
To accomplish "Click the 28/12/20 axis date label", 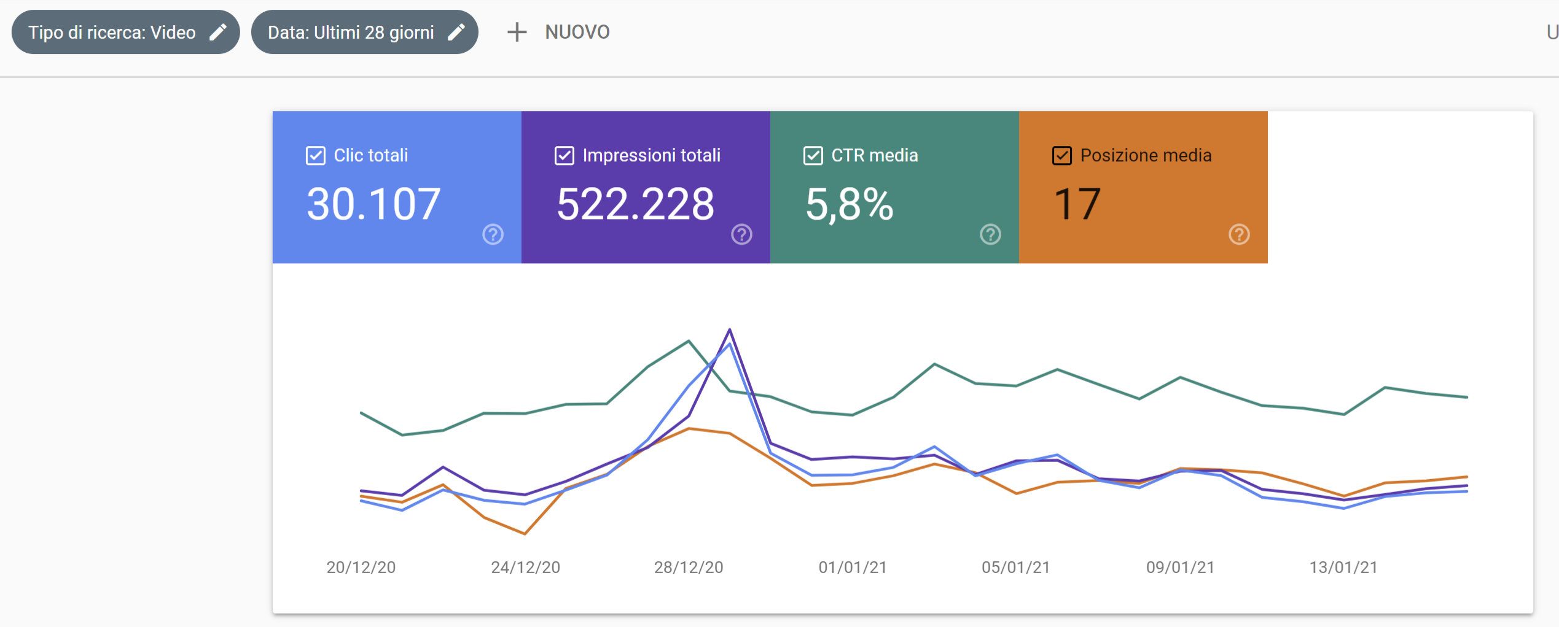I will 689,567.
